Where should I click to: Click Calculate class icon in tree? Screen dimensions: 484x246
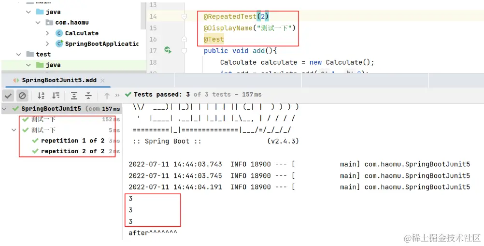pyautogui.click(x=59, y=33)
